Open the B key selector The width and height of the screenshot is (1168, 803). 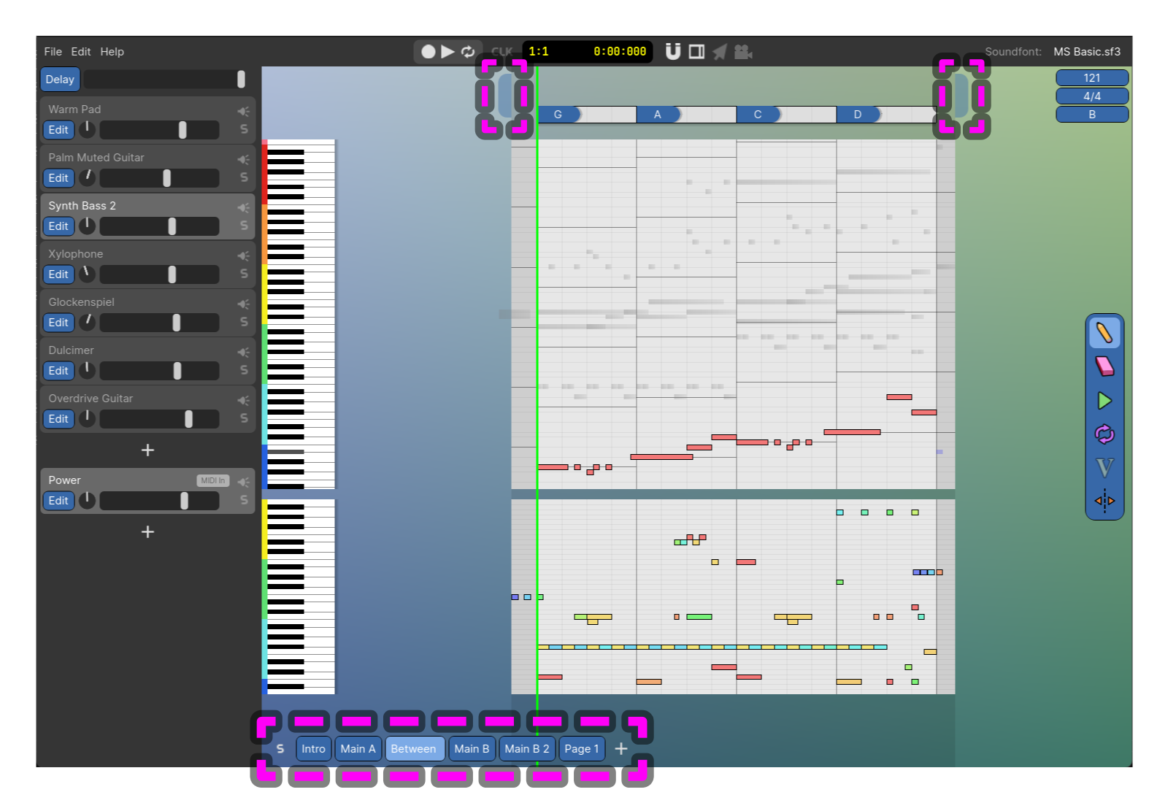[1091, 115]
